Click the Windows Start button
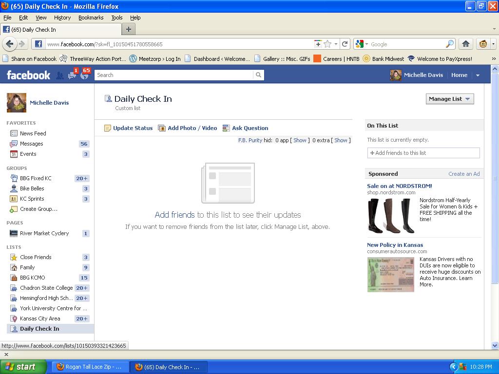Screen dimensions: 499x374 (23, 367)
